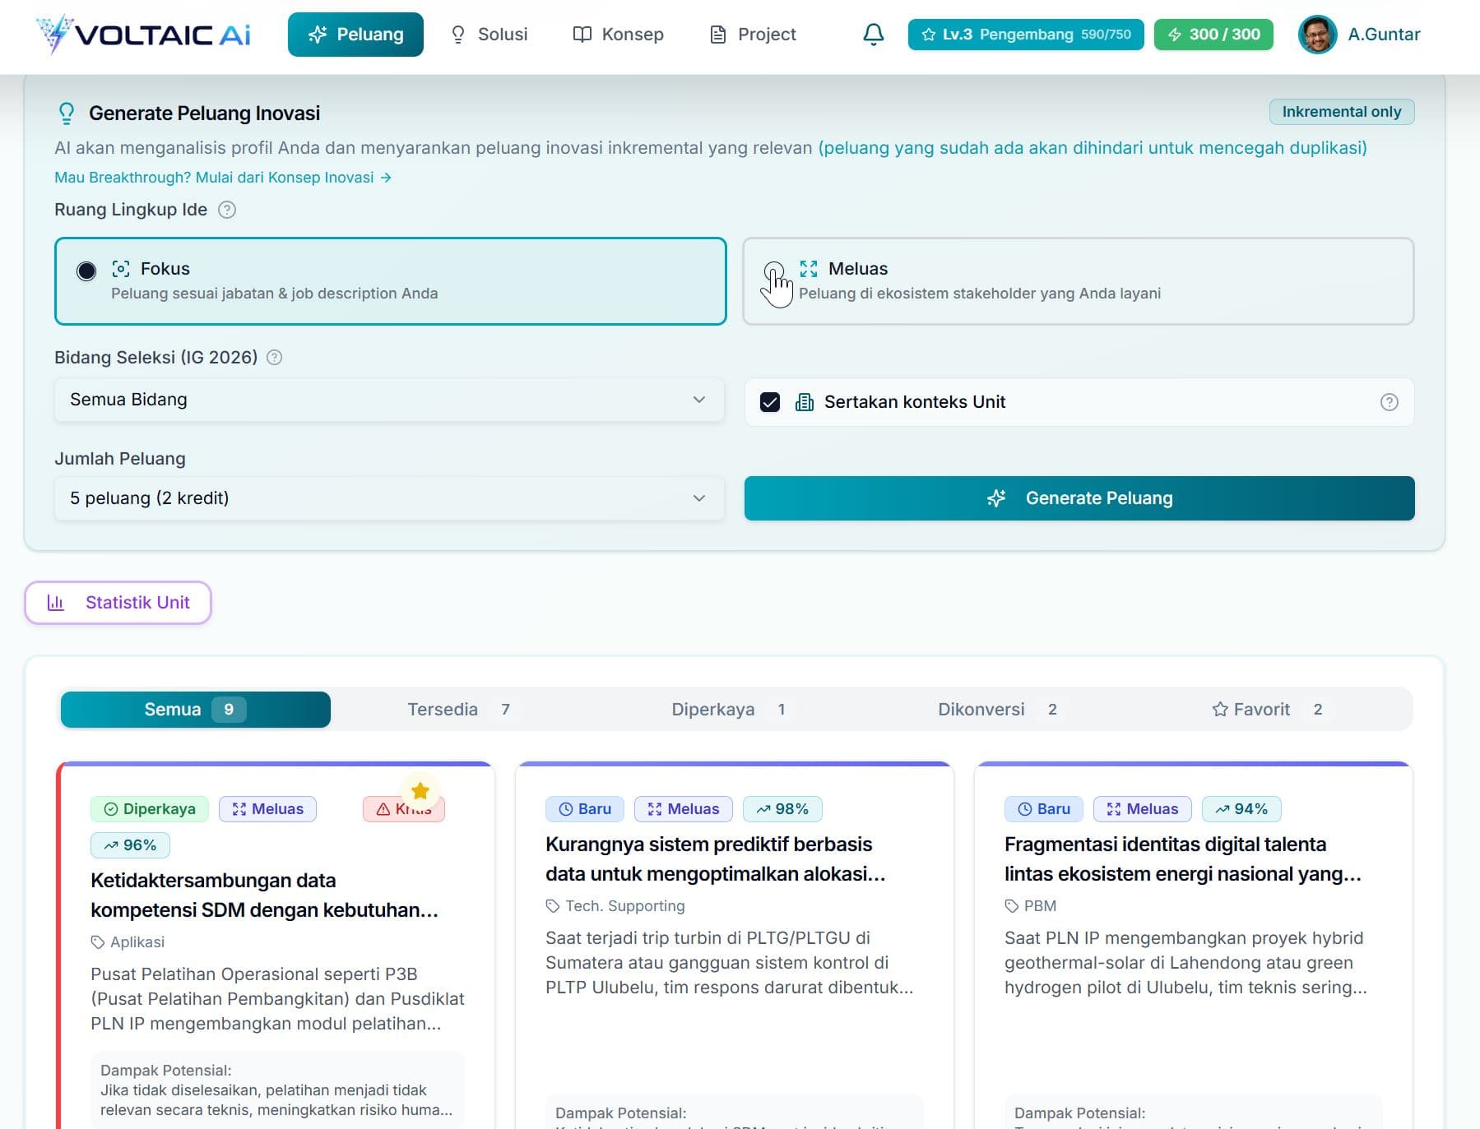Screen dimensions: 1480x1129
Task: Select the Fokus radio button
Action: click(x=86, y=271)
